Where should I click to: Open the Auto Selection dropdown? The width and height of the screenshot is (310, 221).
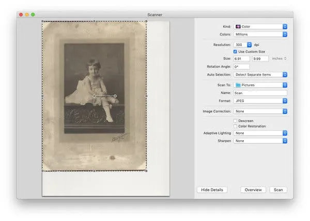[260, 75]
